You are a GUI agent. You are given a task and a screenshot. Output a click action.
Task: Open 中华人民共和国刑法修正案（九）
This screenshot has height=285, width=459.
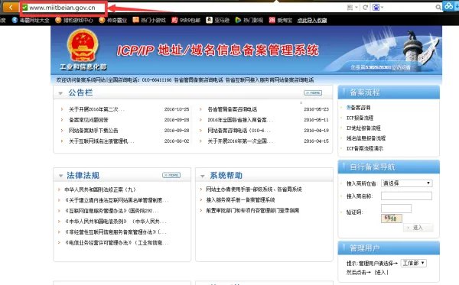(100, 189)
